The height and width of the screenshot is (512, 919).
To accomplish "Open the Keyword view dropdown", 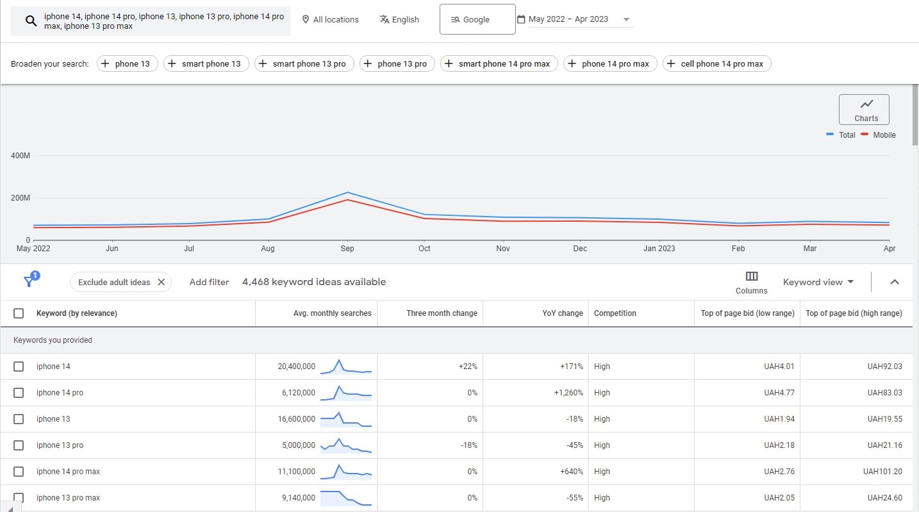I will coord(818,282).
